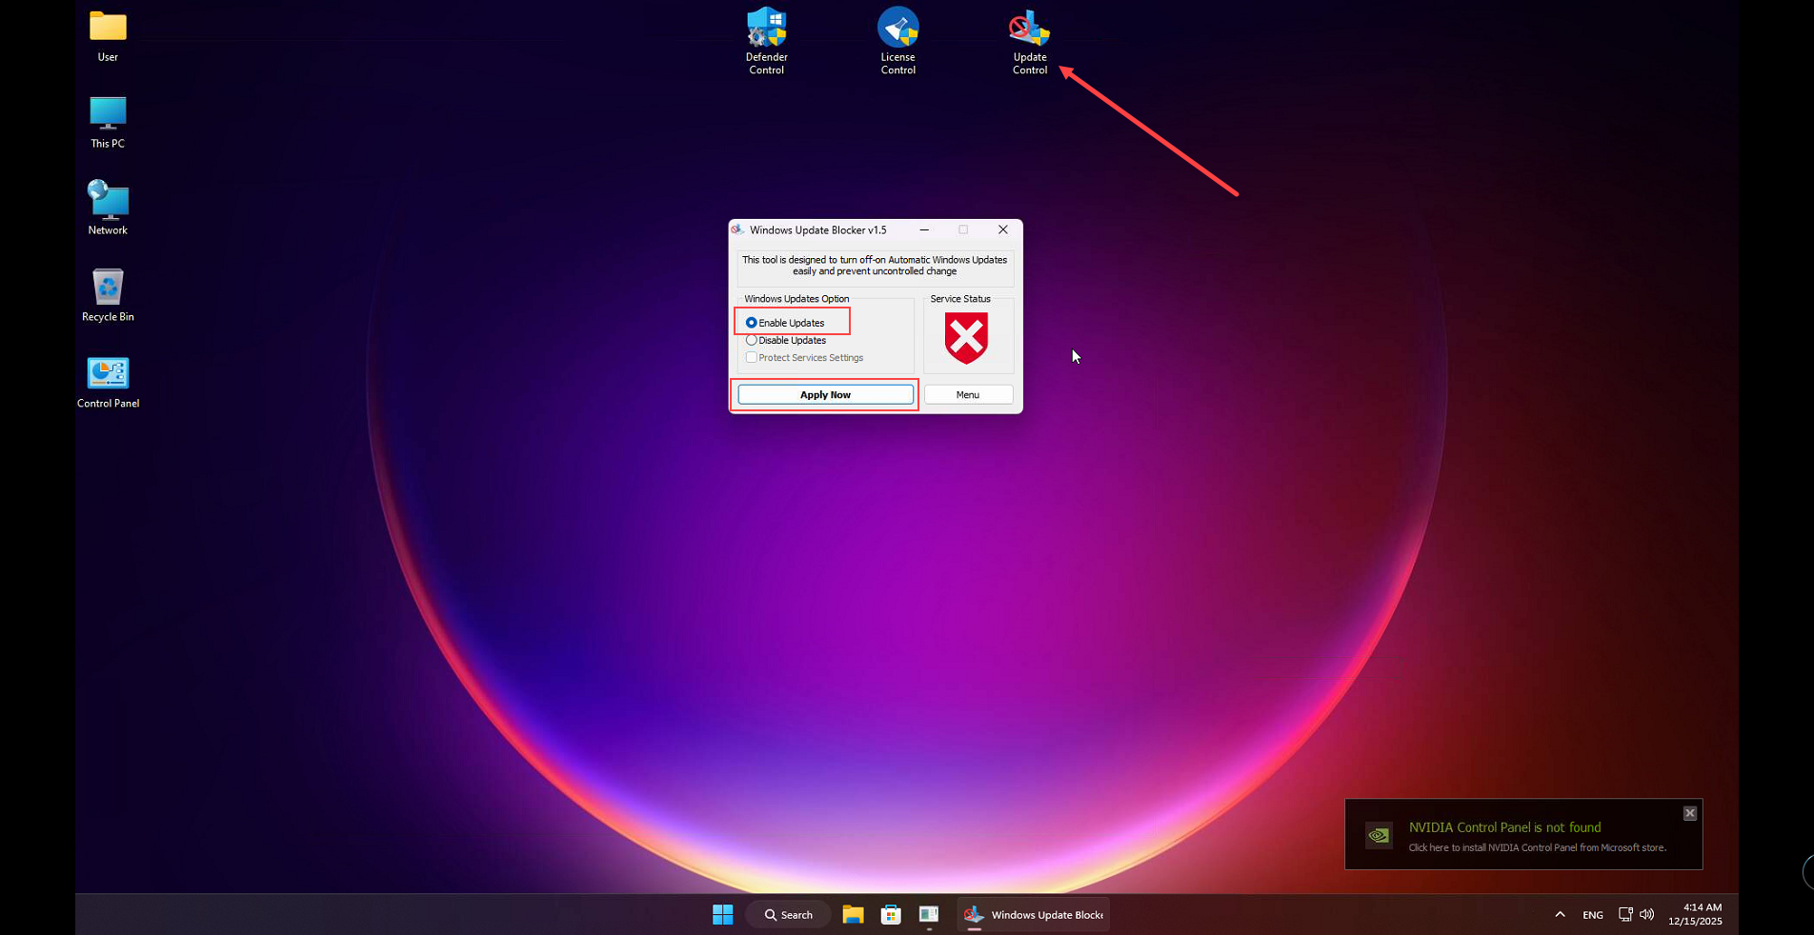Select the Network desktop icon
Viewport: 1814px width, 935px height.
click(x=108, y=202)
